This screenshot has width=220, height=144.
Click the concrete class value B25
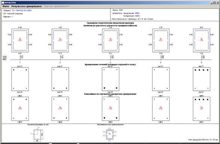pyautogui.click(x=121, y=10)
